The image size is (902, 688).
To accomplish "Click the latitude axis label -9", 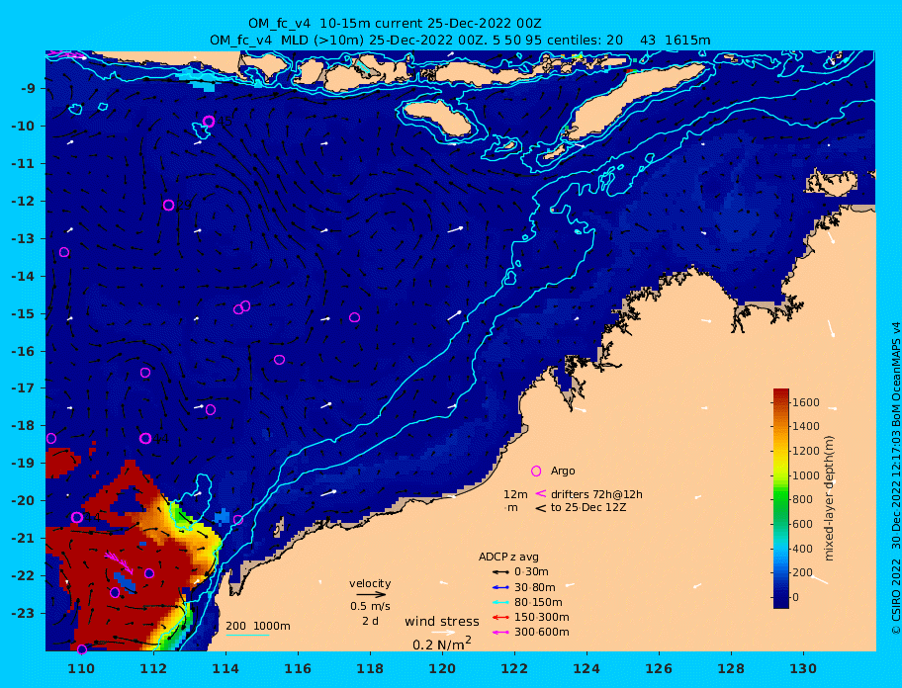I will click(28, 89).
